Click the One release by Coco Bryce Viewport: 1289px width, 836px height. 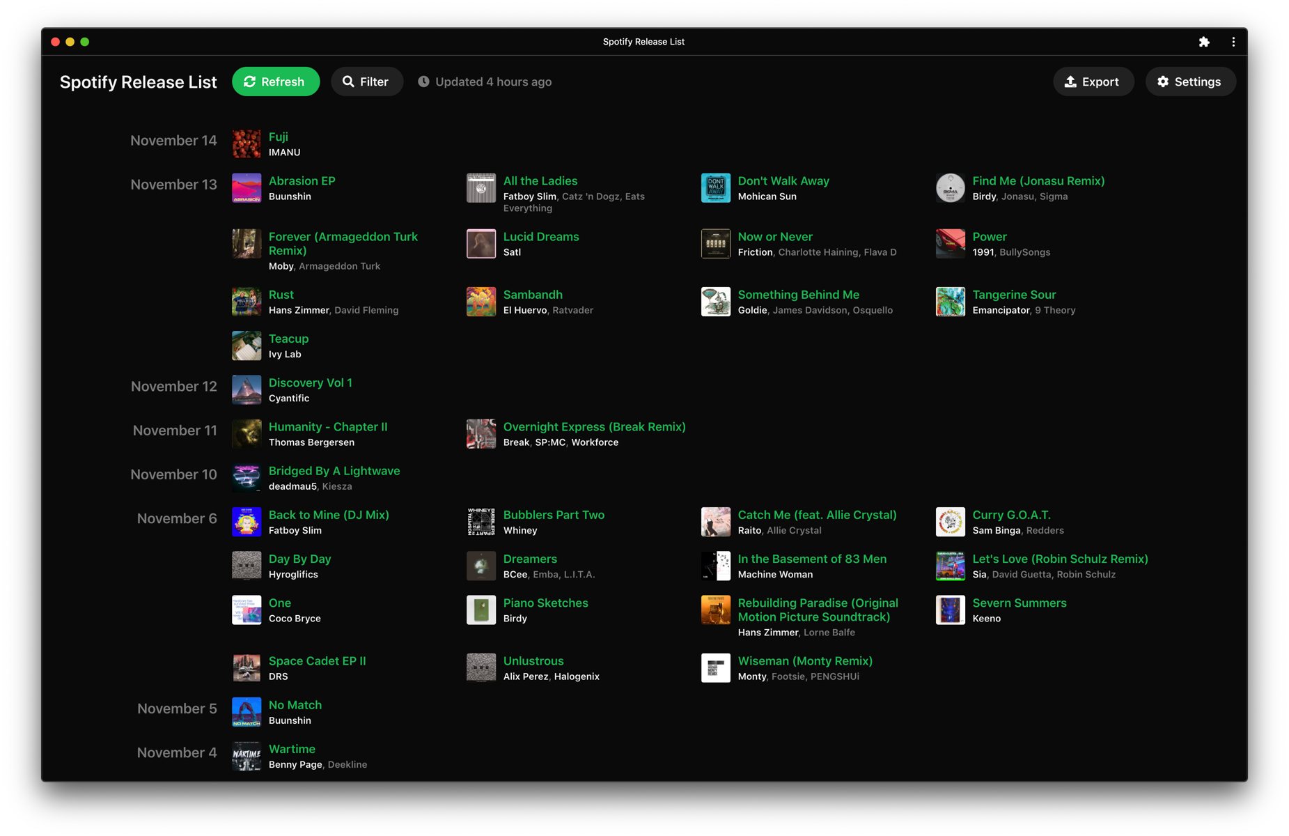tap(280, 603)
